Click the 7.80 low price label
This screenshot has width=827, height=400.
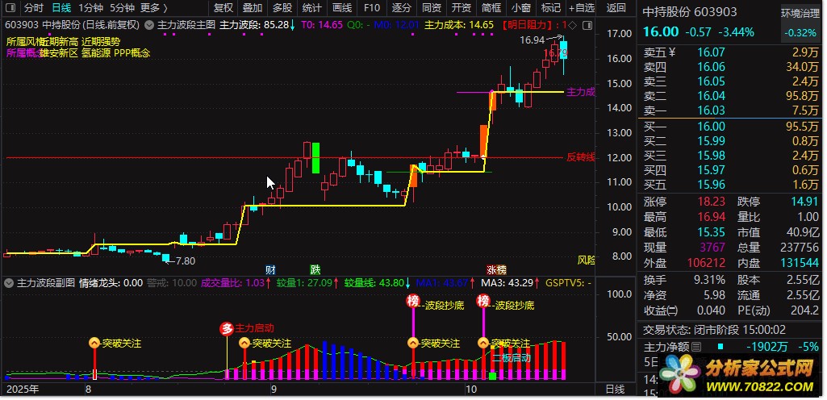click(x=186, y=260)
